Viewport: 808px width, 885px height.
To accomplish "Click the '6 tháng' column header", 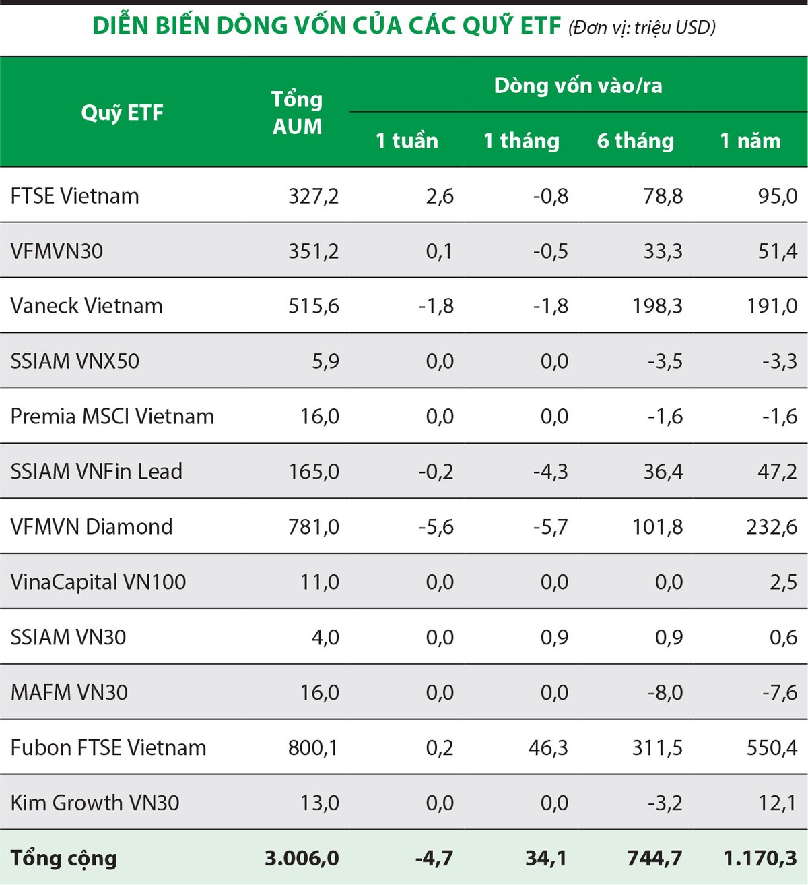I will pos(635,140).
